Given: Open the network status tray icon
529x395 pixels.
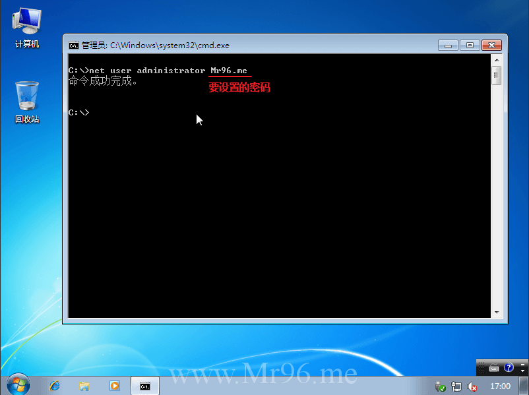Looking at the screenshot, I should pos(456,386).
